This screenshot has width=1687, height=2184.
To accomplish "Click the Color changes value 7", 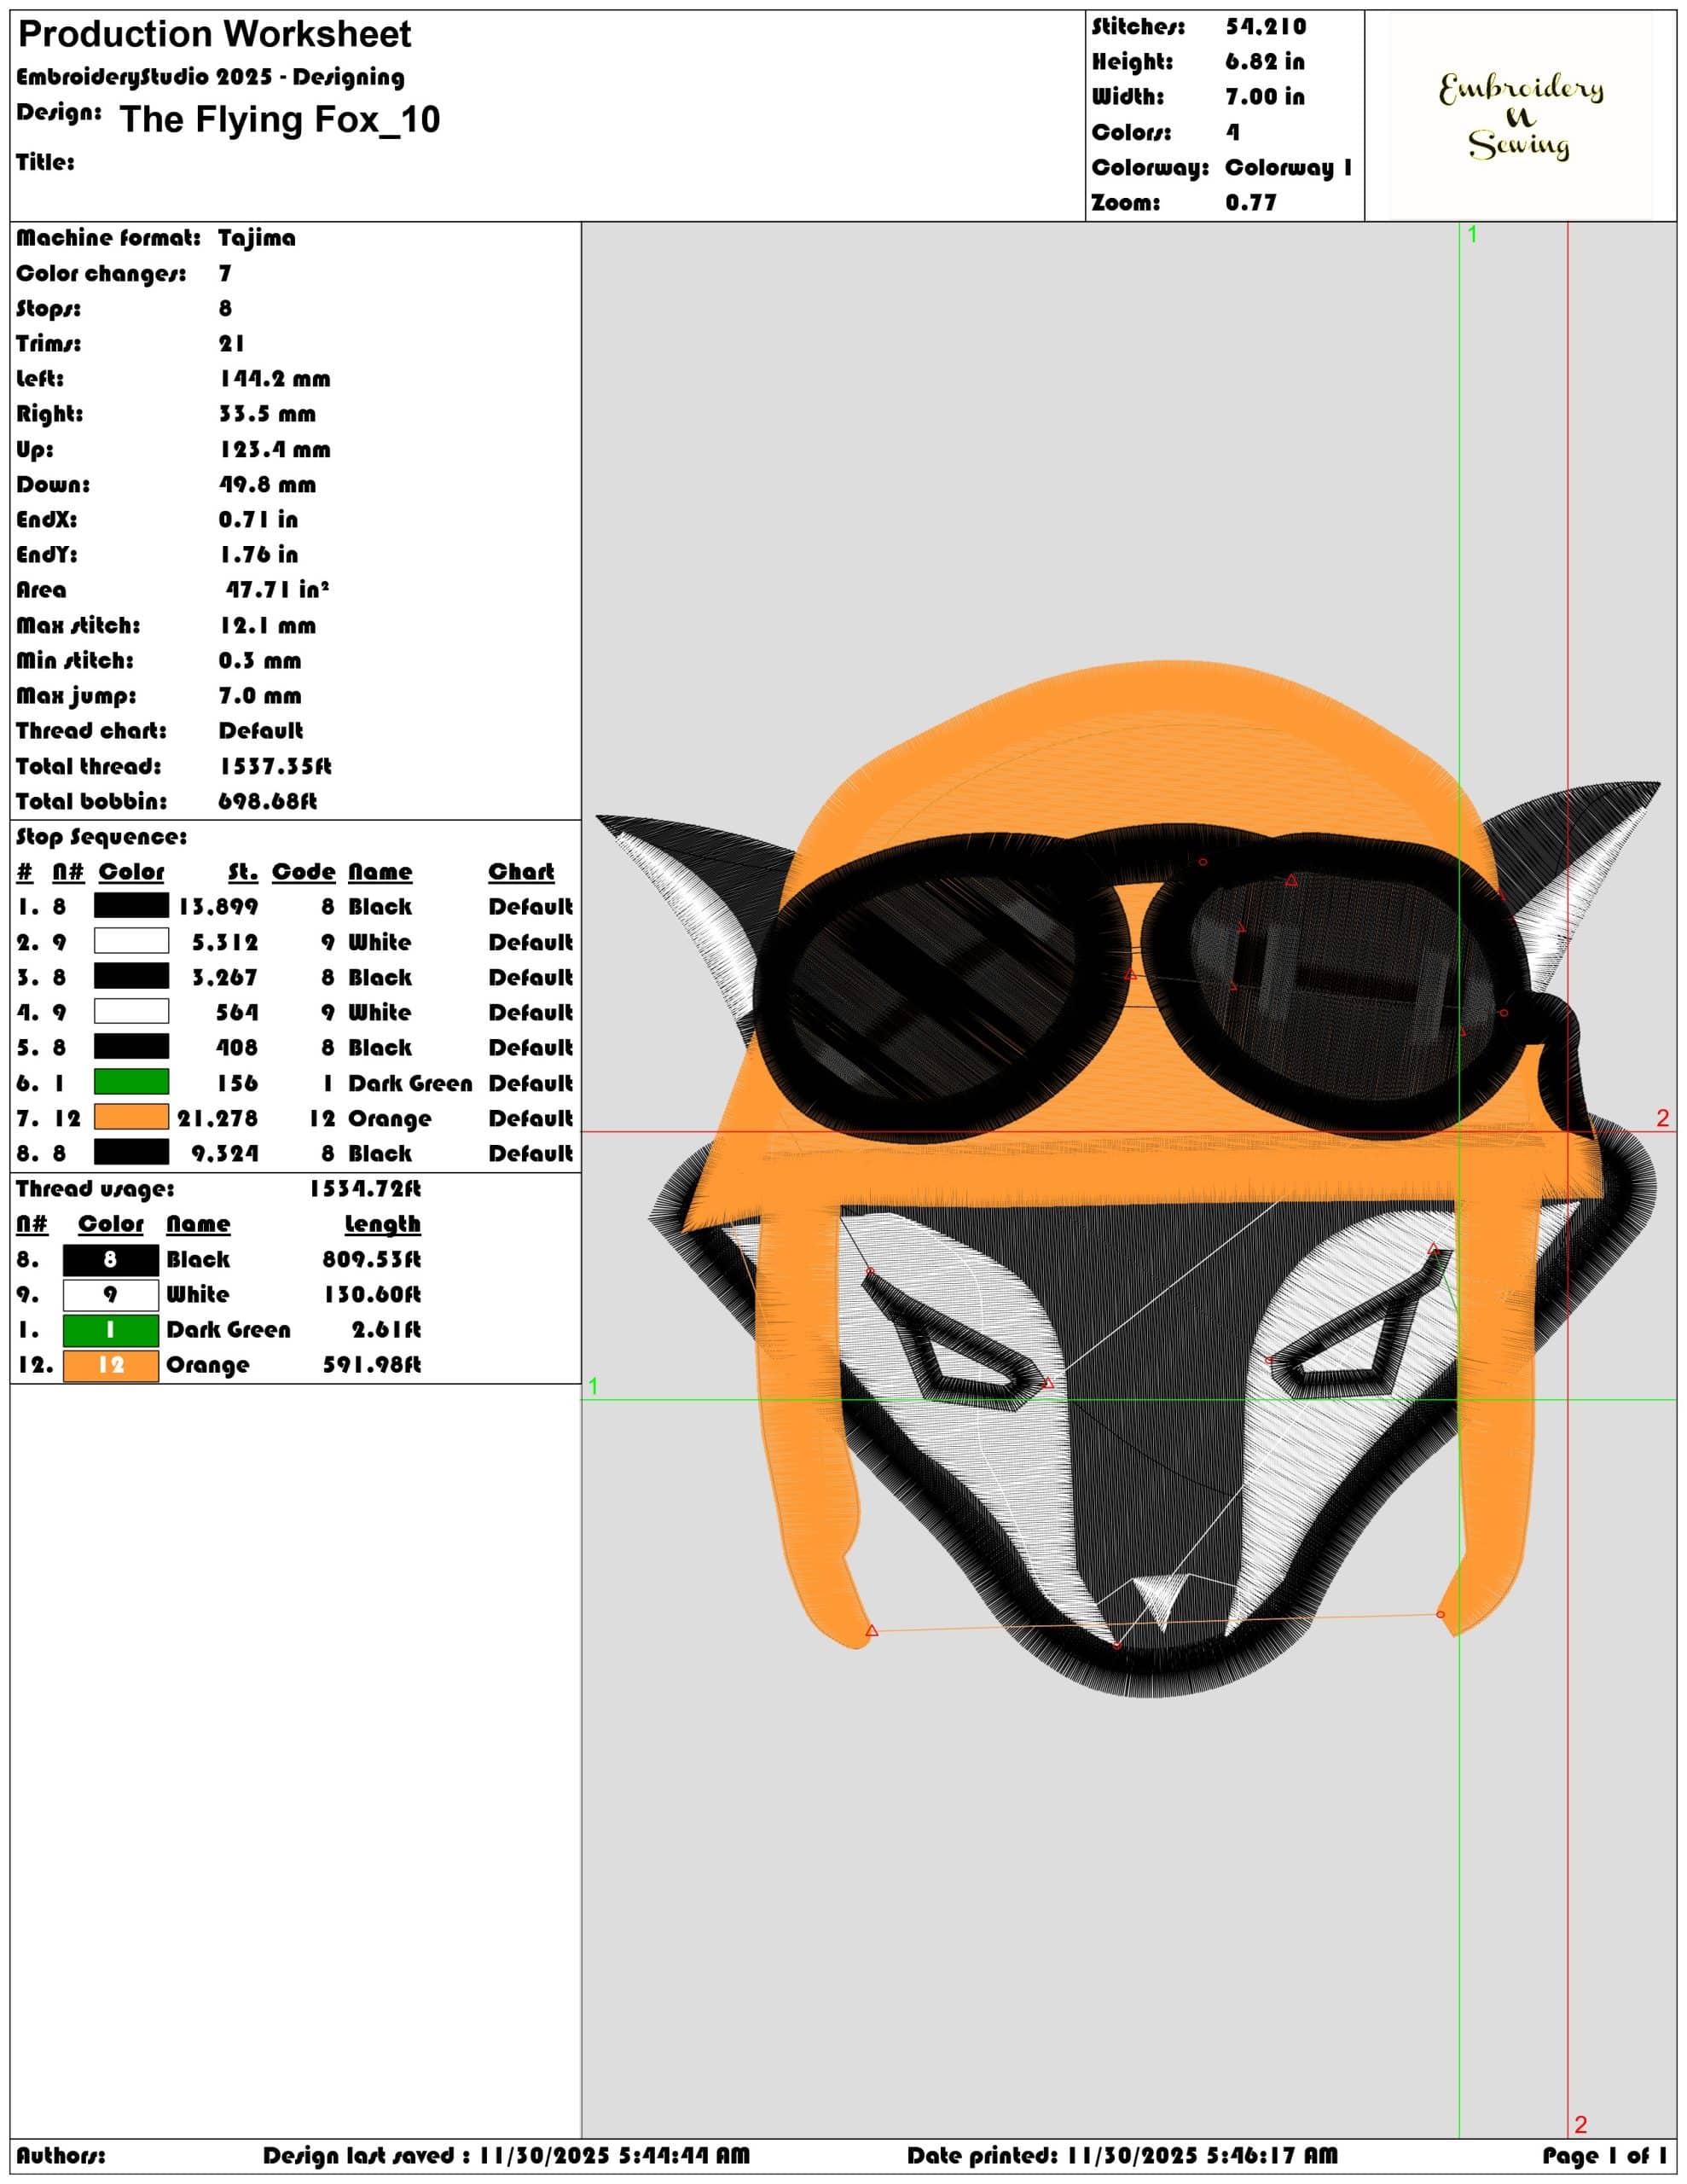I will pyautogui.click(x=225, y=273).
